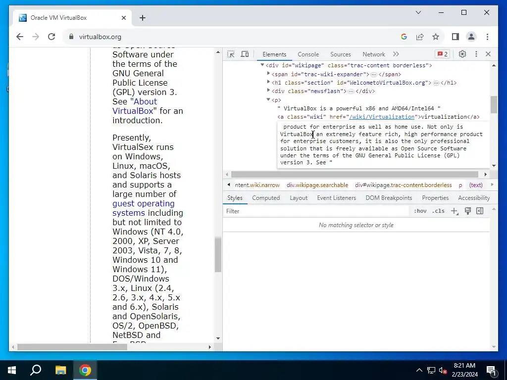
Task: Show more DevTools tabs chevron
Action: 396,54
